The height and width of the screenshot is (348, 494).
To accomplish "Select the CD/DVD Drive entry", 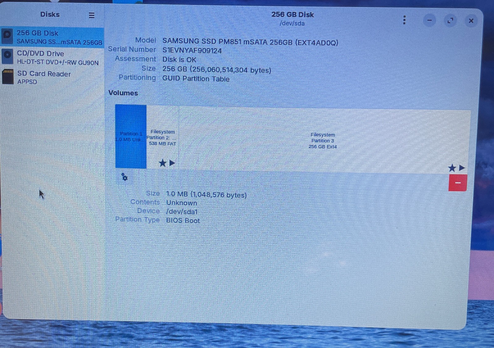I will (x=52, y=57).
